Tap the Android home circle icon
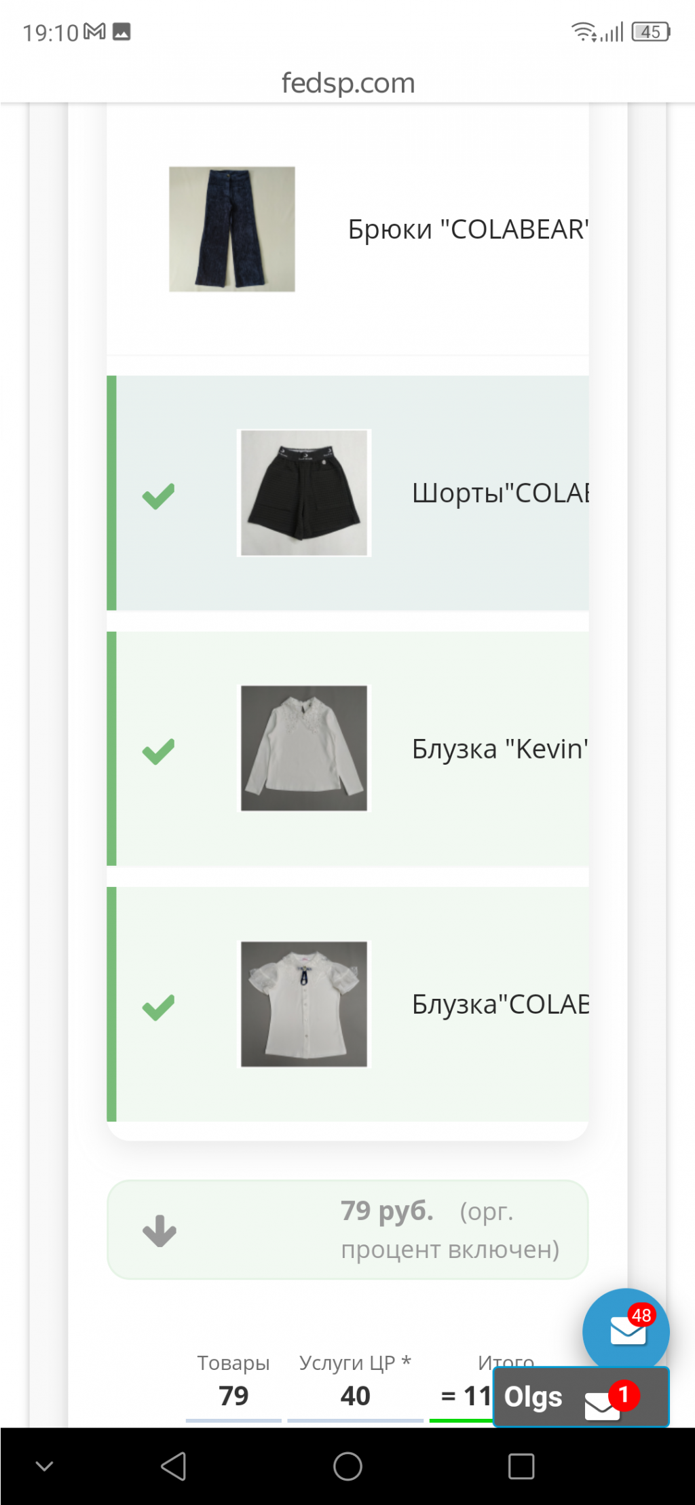695x1505 pixels. pyautogui.click(x=347, y=1466)
